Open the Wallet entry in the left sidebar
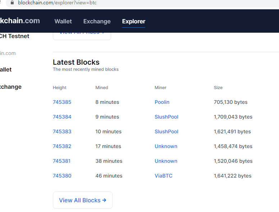Screen dimensions: 279x212 pyautogui.click(x=6, y=70)
